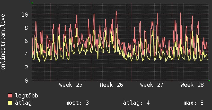The height and width of the screenshot is (110, 212).
Task: Click the "max: 8" statistic text
Action: click(x=194, y=103)
